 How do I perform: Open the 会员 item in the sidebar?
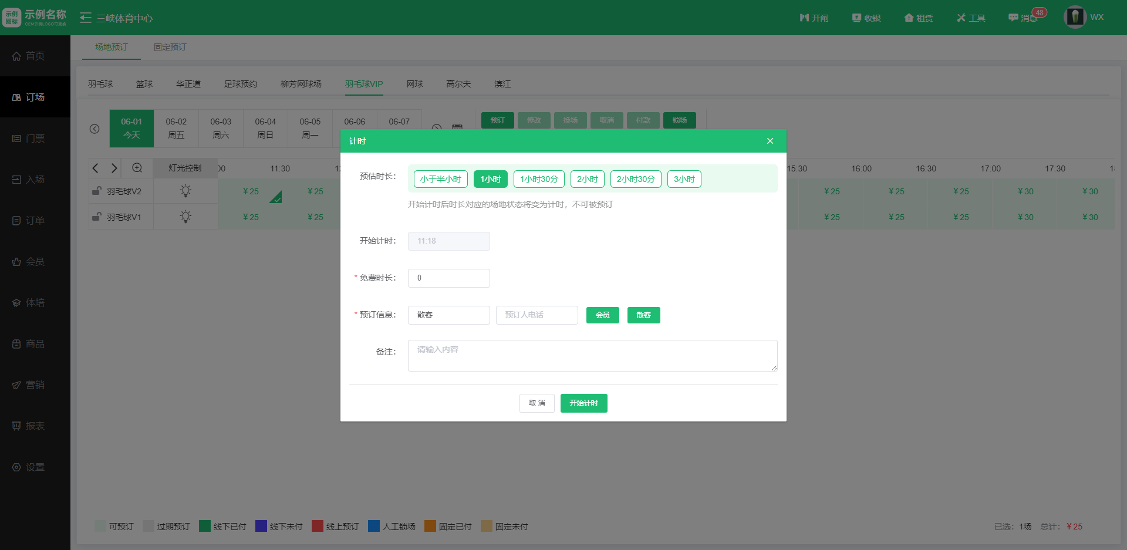35,262
